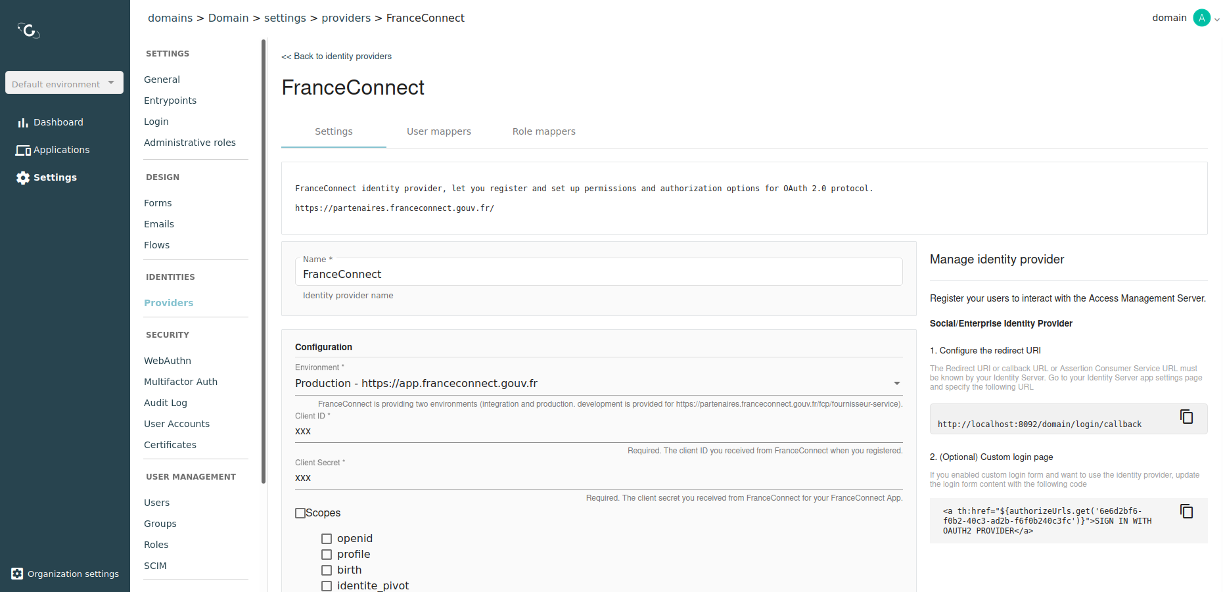This screenshot has height=592, width=1223.
Task: Switch to the User mappers tab
Action: point(438,131)
